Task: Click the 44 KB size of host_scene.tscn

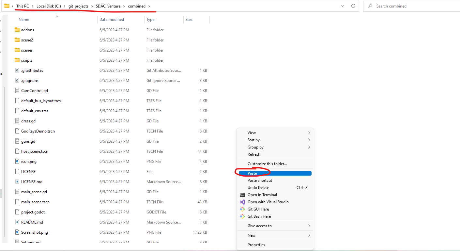Action: (x=203, y=151)
